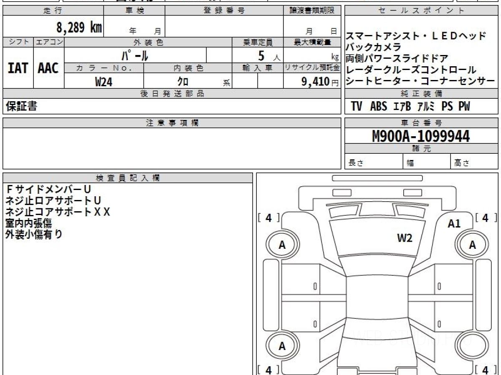Click the 諸元 header
501x375 pixels.
[421, 149]
